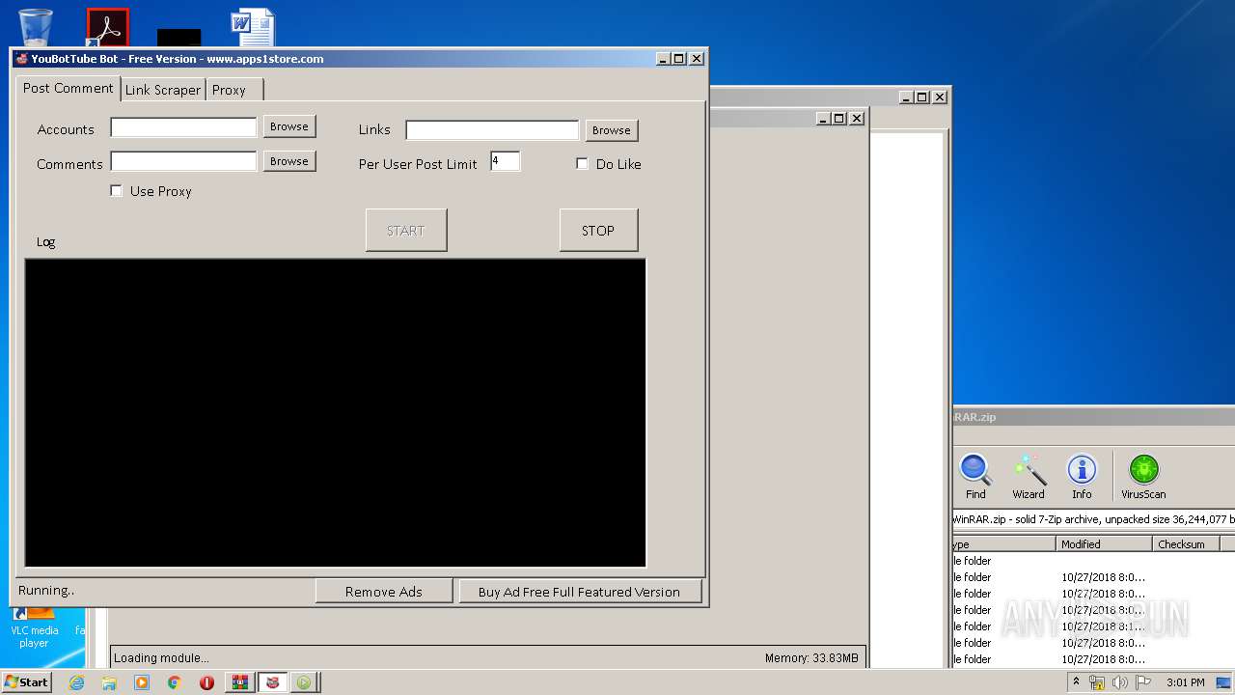Browse for the Comments file

tap(289, 161)
